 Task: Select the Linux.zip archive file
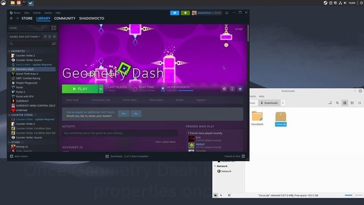pos(280,119)
